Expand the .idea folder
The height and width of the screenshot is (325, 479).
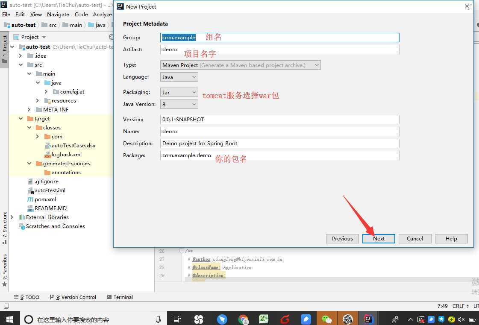pyautogui.click(x=21, y=56)
